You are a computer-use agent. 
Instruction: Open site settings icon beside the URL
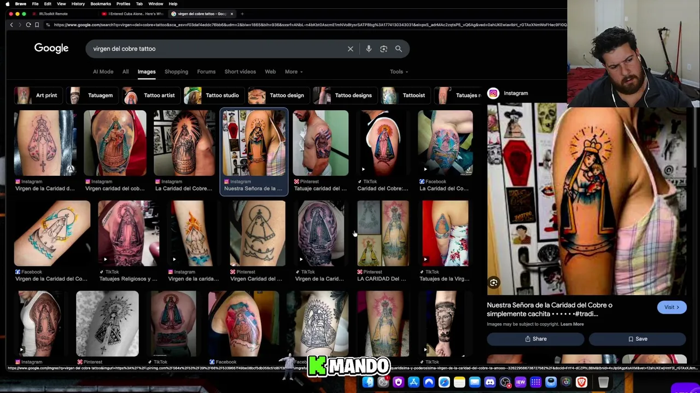[48, 25]
